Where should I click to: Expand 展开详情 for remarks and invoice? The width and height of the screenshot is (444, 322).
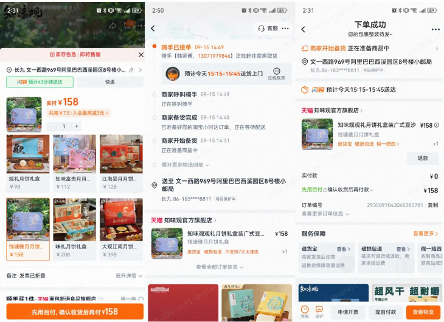click(129, 276)
